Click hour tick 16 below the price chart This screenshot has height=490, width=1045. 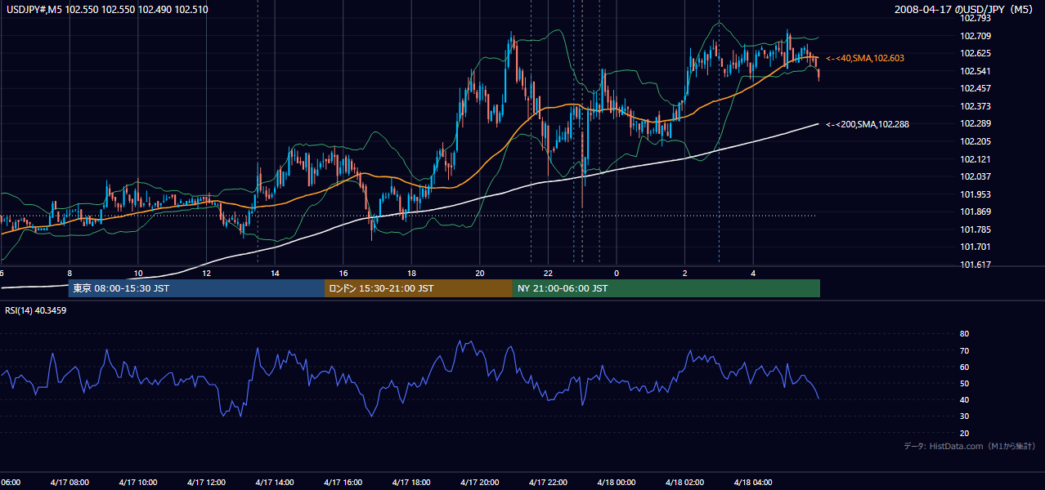[x=343, y=273]
